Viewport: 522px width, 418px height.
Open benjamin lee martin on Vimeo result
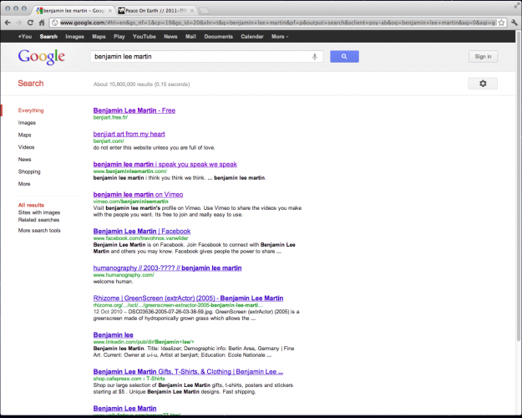pyautogui.click(x=138, y=194)
